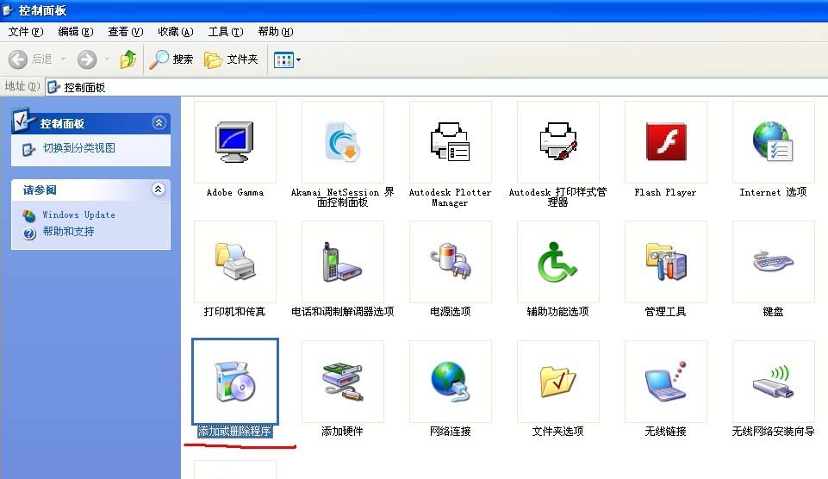Collapse the 控制面板 sidebar panel

[159, 123]
